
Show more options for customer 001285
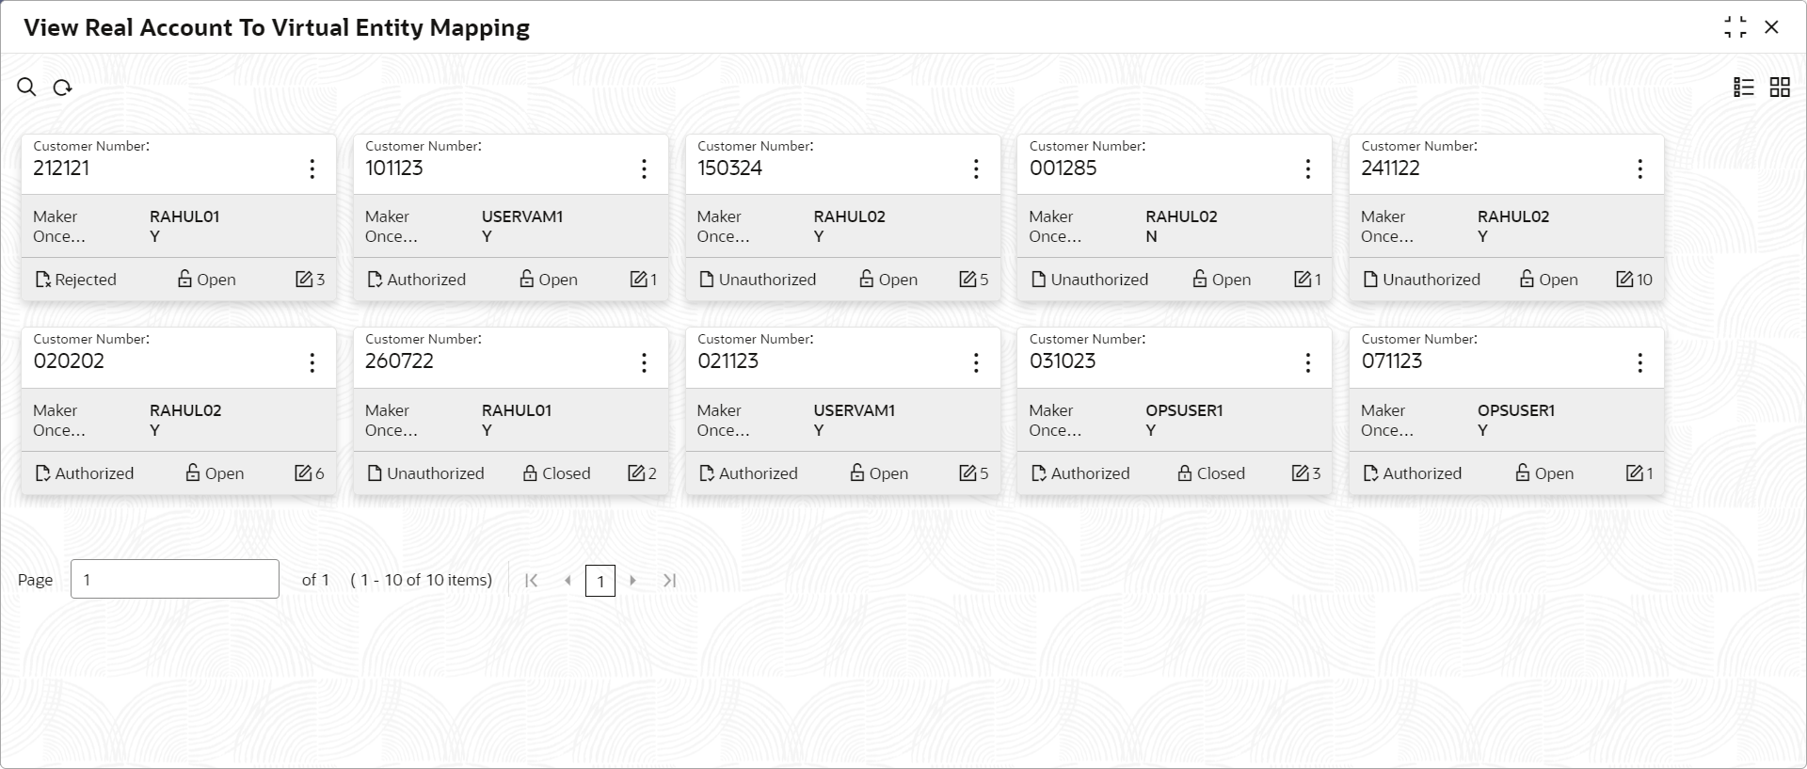click(1307, 169)
